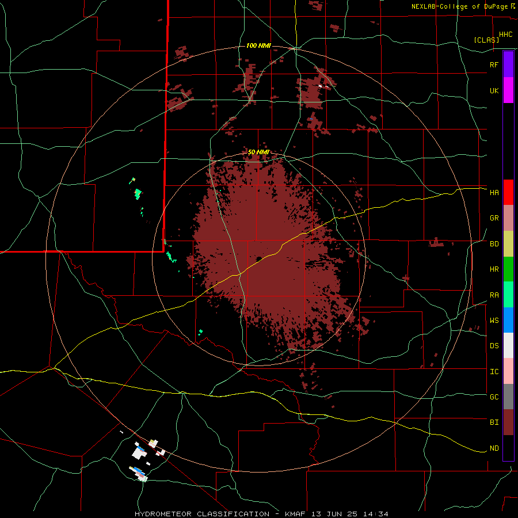
Task: Click the HYDROMETEOR CLASSIFICATION title text
Action: point(202,514)
